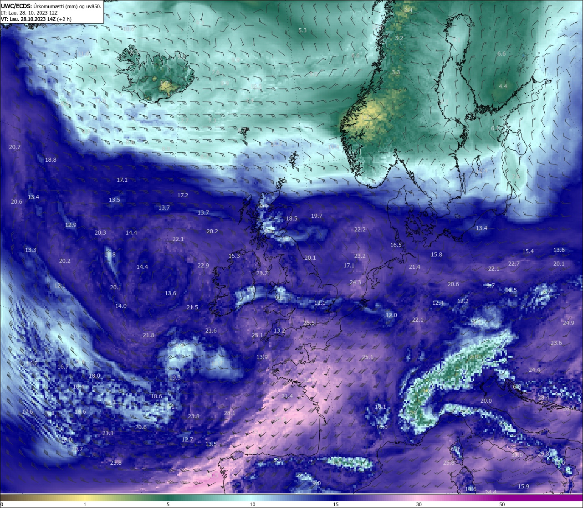Image resolution: width=583 pixels, height=508 pixels.
Task: Click the map value '23.6'
Action: point(556,343)
